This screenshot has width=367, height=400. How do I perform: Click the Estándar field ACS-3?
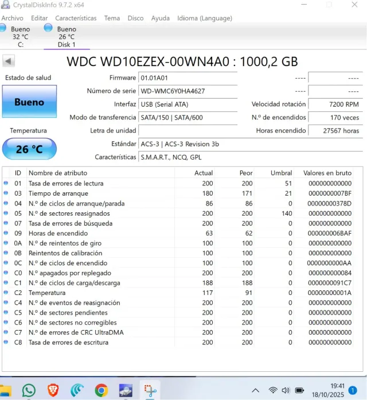click(251, 144)
